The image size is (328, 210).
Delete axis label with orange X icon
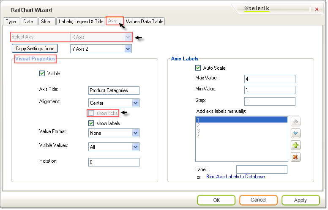click(x=295, y=157)
